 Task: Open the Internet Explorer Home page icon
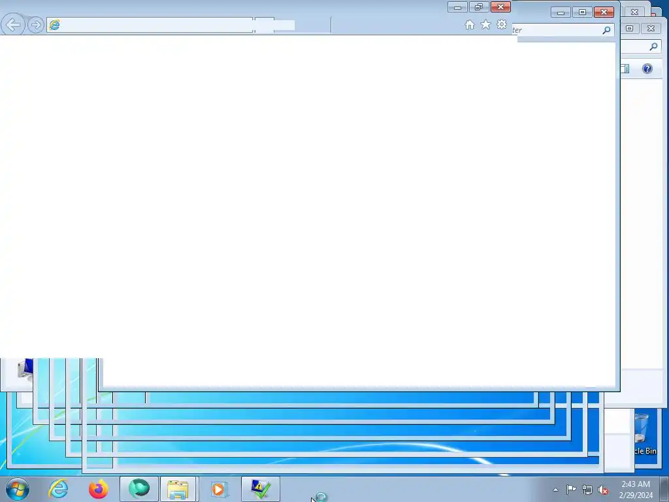coord(470,25)
